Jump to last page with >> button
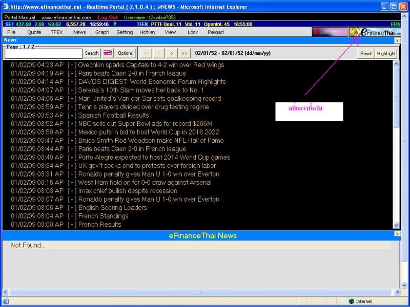This screenshot has width=410, height=307. (184, 53)
